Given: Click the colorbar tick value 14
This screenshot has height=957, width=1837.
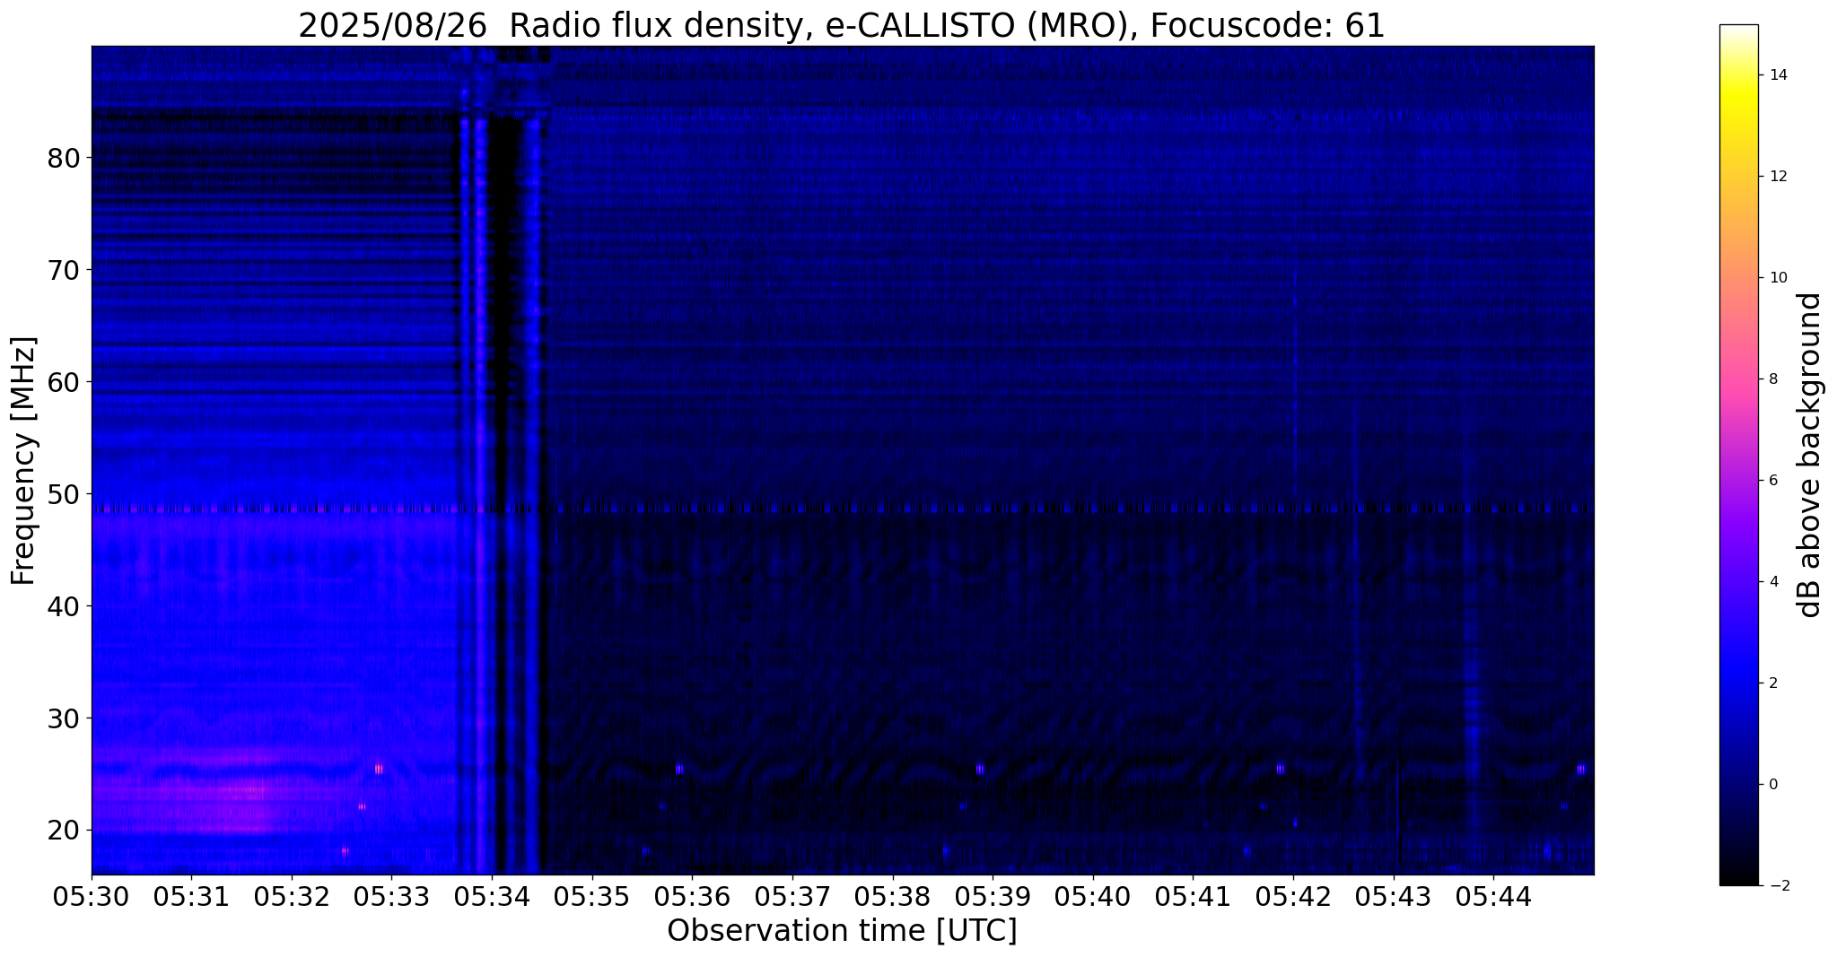Looking at the screenshot, I should pos(1777,75).
